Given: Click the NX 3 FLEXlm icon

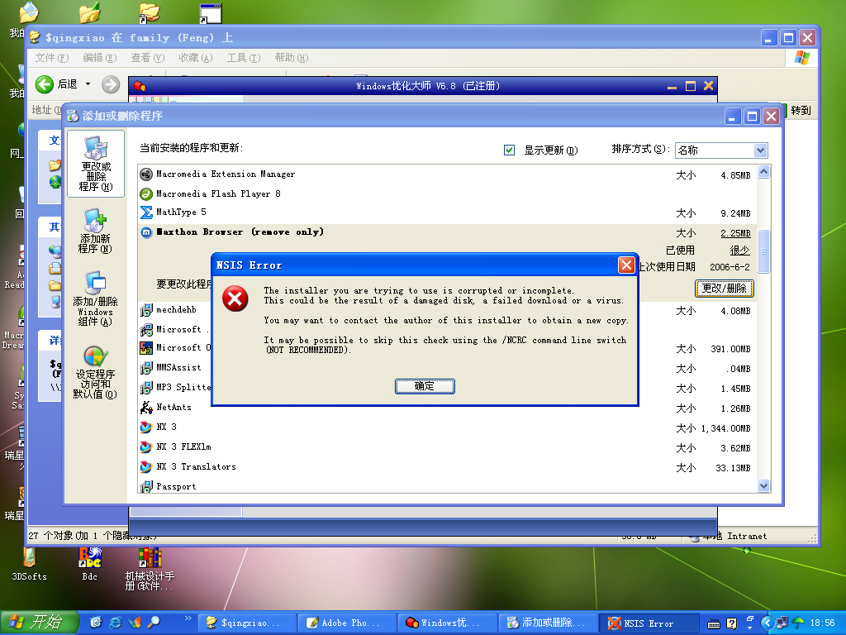Looking at the screenshot, I should (146, 447).
